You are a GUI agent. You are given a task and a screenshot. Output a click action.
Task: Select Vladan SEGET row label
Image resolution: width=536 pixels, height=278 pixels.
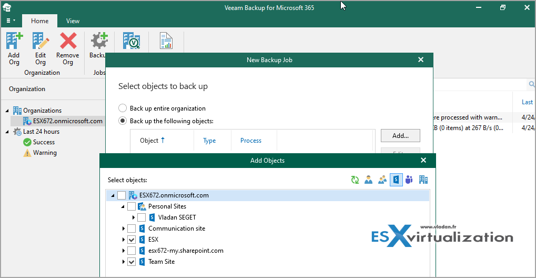click(177, 217)
